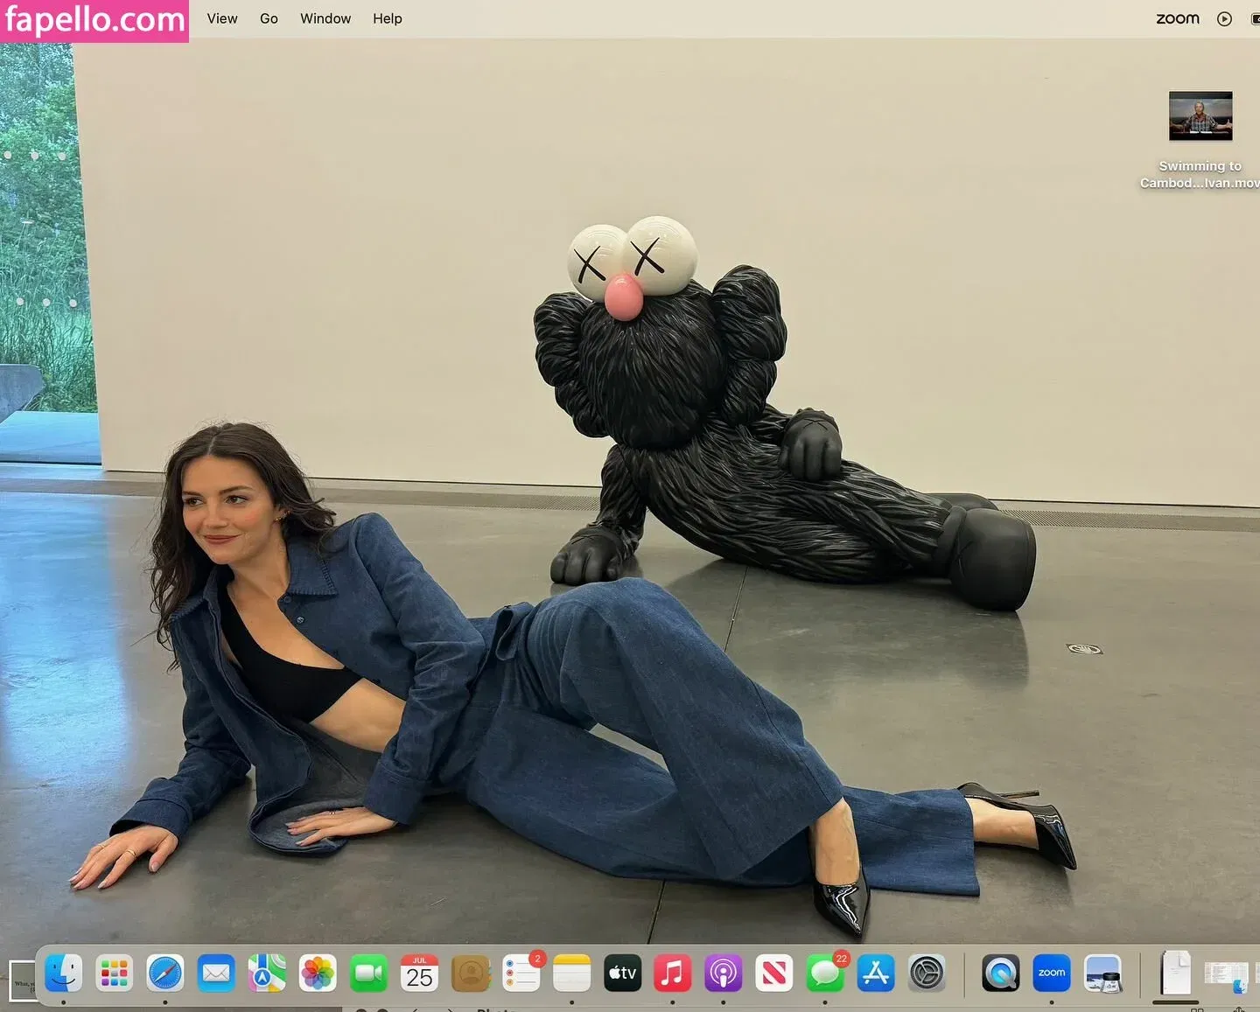Open the View menu
This screenshot has width=1260, height=1012.
click(222, 18)
